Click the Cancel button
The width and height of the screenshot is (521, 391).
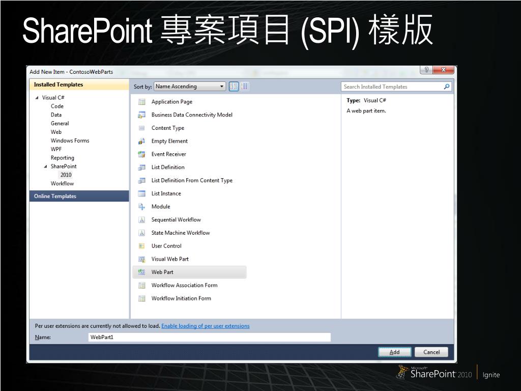tap(431, 352)
